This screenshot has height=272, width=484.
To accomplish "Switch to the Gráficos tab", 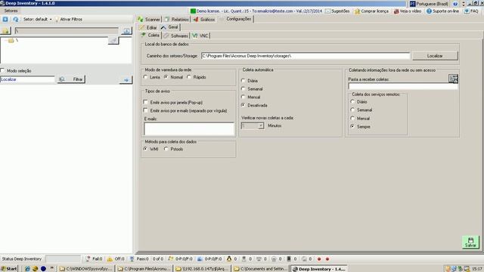I will point(204,19).
